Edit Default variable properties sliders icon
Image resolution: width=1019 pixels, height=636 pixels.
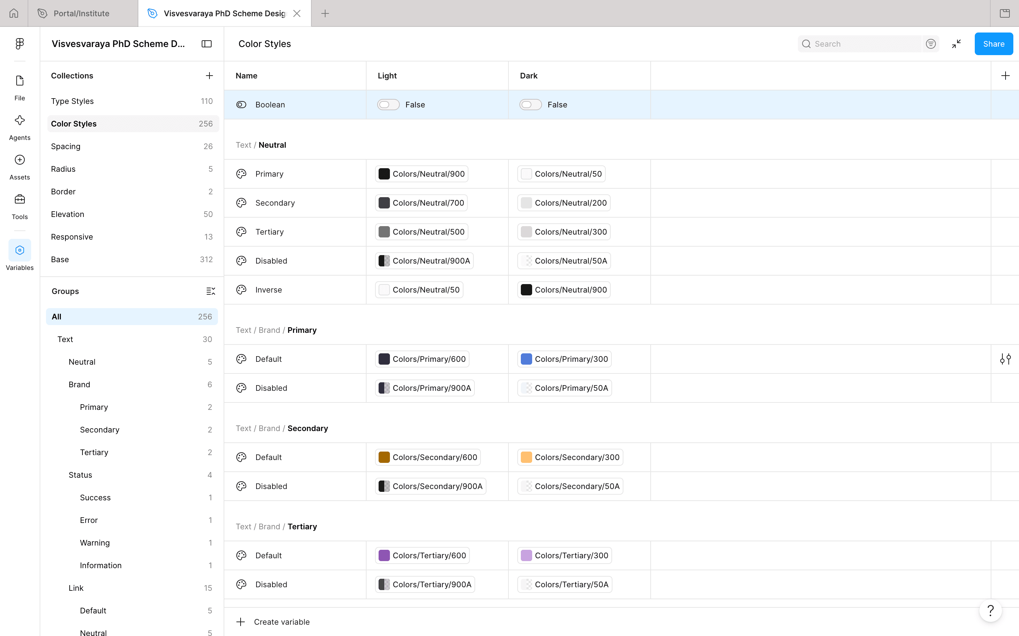[x=1005, y=359]
